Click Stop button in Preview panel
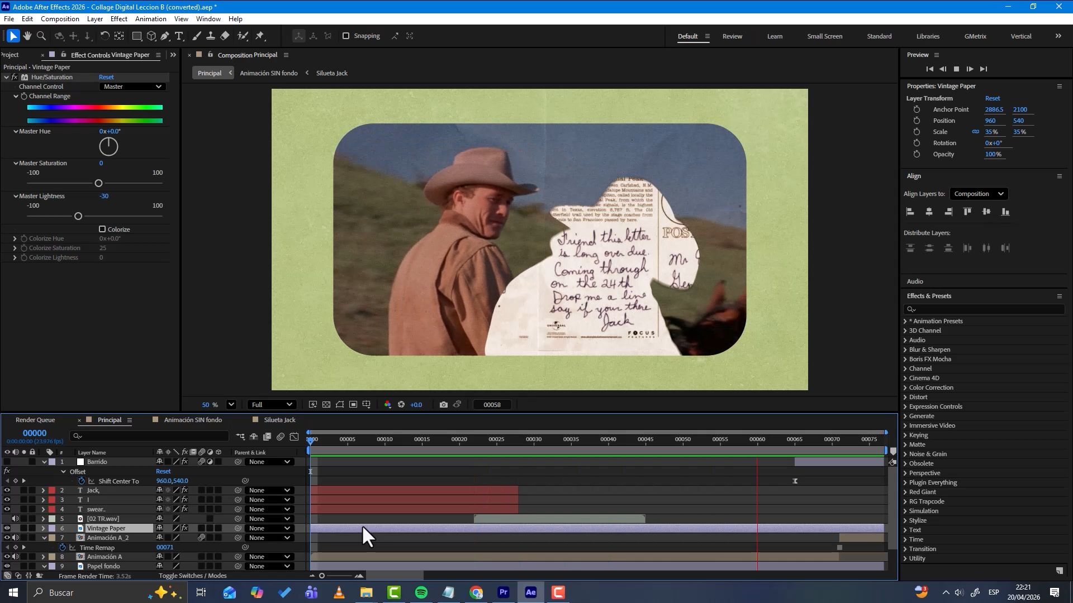 (x=956, y=69)
